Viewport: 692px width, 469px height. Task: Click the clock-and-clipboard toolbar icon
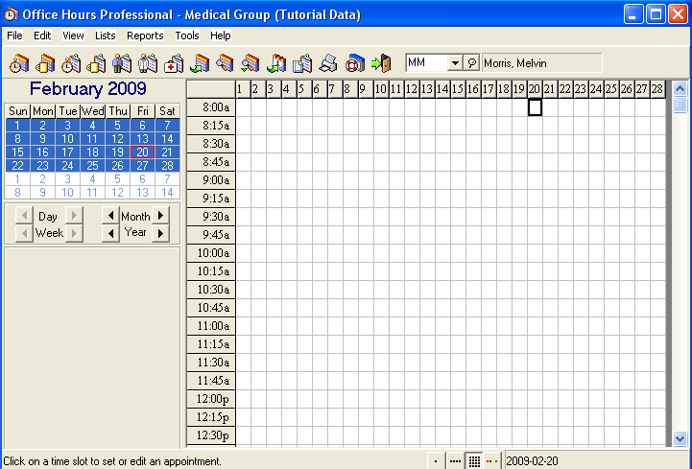tap(71, 63)
